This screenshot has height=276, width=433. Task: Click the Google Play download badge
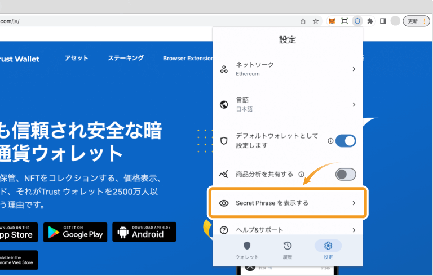(75, 232)
